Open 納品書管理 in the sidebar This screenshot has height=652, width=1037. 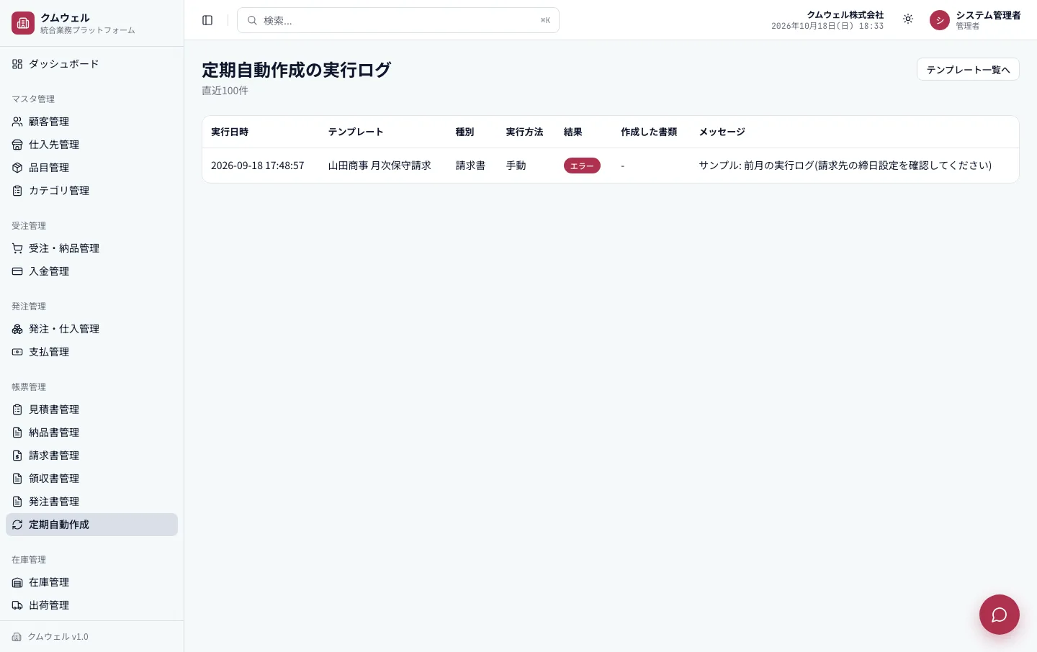pos(91,433)
